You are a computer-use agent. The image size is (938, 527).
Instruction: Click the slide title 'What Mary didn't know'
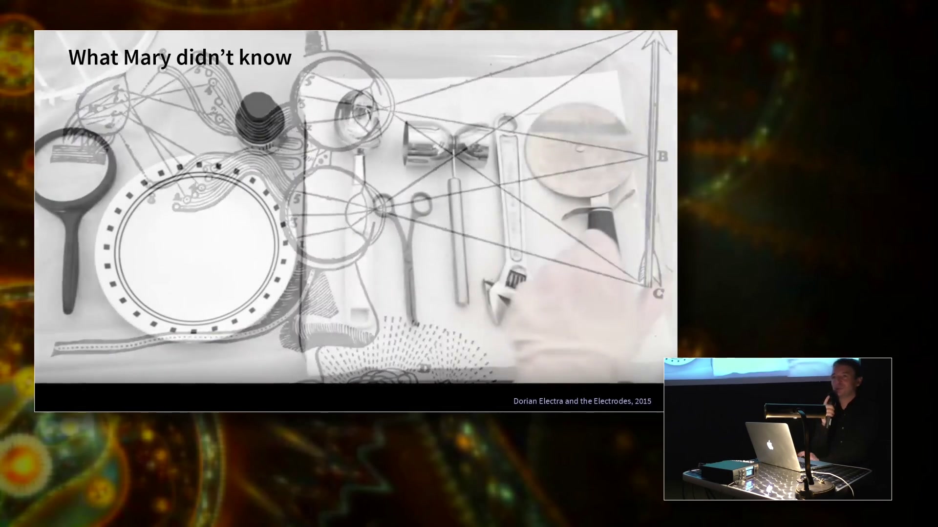click(x=180, y=58)
